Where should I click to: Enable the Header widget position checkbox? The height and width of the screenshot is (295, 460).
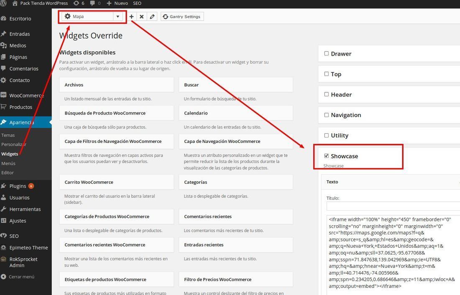pos(326,94)
